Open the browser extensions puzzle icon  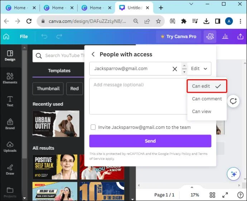tap(184, 21)
